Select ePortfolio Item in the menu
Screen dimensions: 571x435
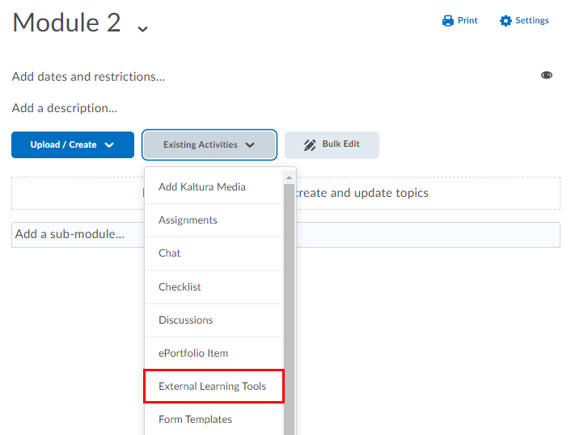click(x=193, y=353)
